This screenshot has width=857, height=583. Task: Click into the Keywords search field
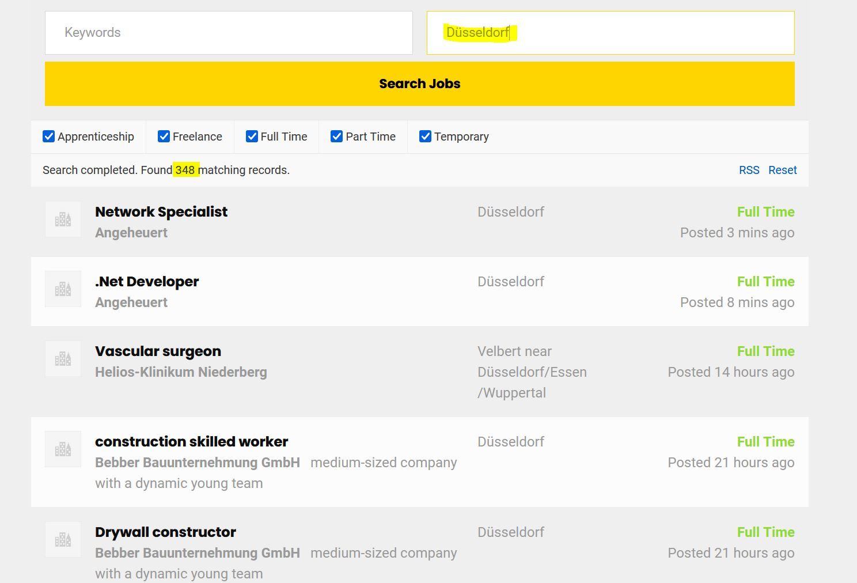(x=229, y=33)
